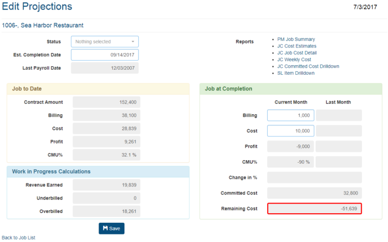Open the JC Weekly Cost report
388x242 pixels.
click(x=294, y=60)
